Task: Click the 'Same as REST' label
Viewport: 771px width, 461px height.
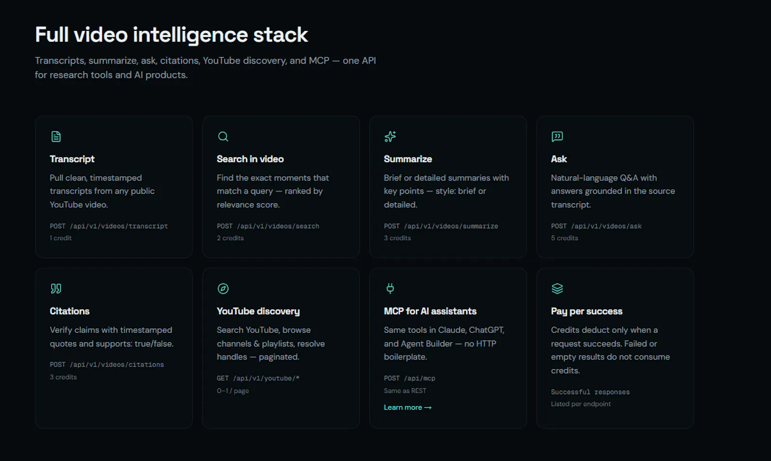Action: 405,391
